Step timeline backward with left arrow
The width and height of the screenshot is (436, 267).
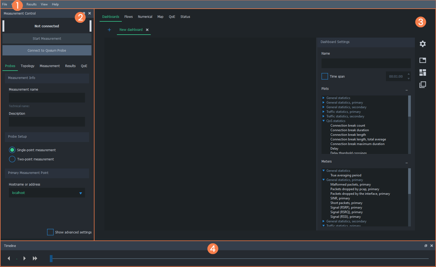(x=9, y=258)
